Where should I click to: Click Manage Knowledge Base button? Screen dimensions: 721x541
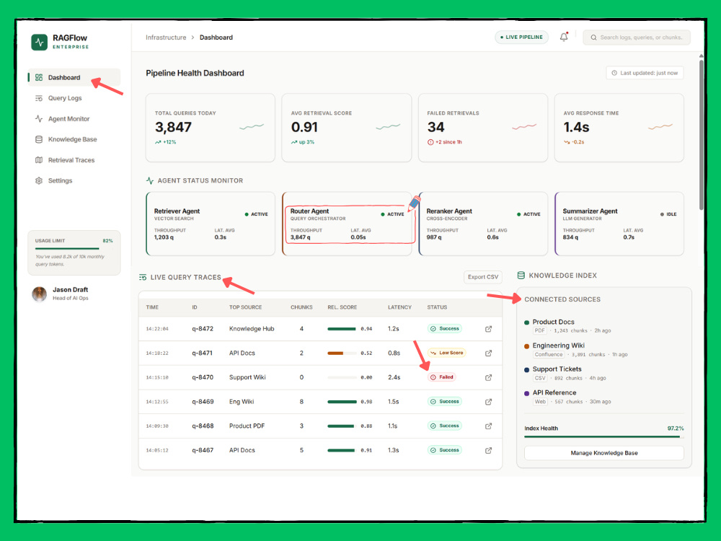click(x=603, y=453)
